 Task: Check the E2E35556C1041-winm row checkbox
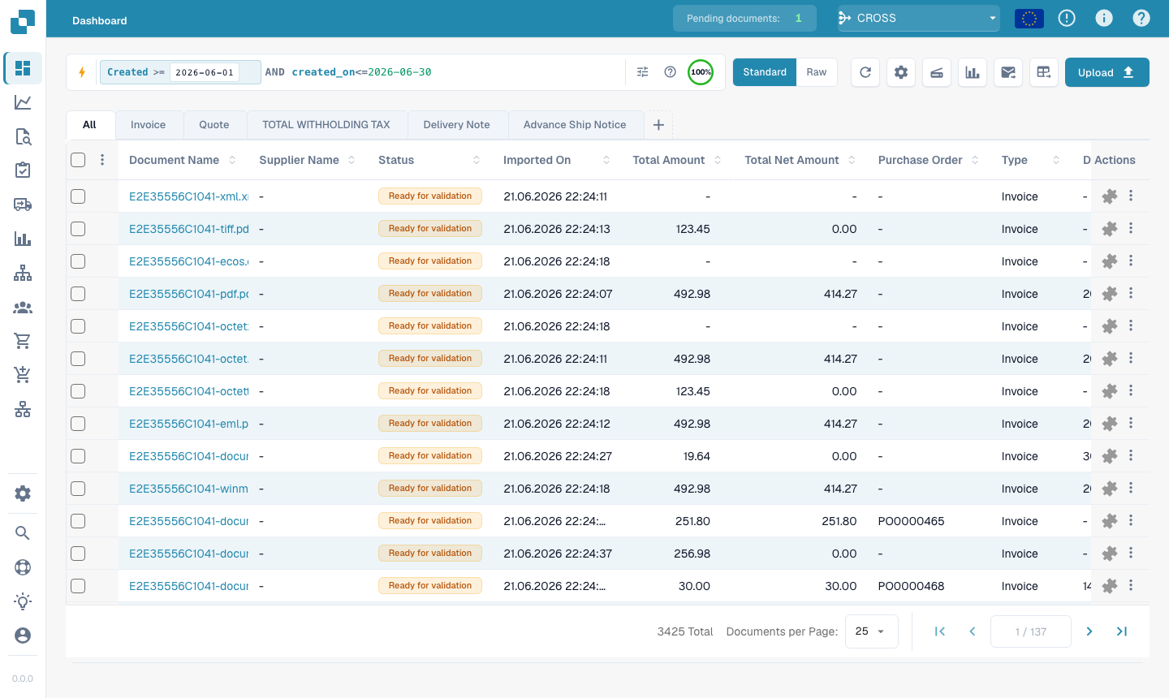point(78,489)
